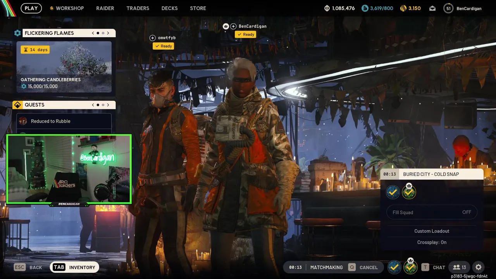Screen dimensions: 496x279
Task: Click the Reduced to Rubble quest portrait icon
Action: (23, 121)
